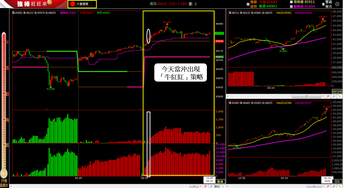Click the 05-29 date label on main chart
343x188 pixels.
tap(79, 178)
